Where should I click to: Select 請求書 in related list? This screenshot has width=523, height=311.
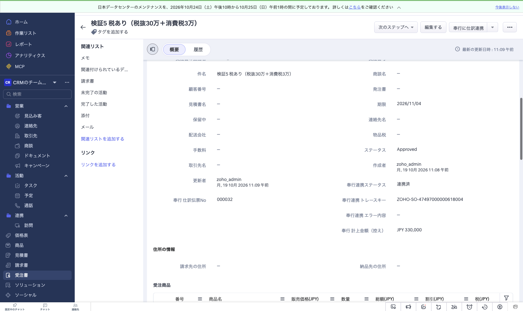pos(87,81)
